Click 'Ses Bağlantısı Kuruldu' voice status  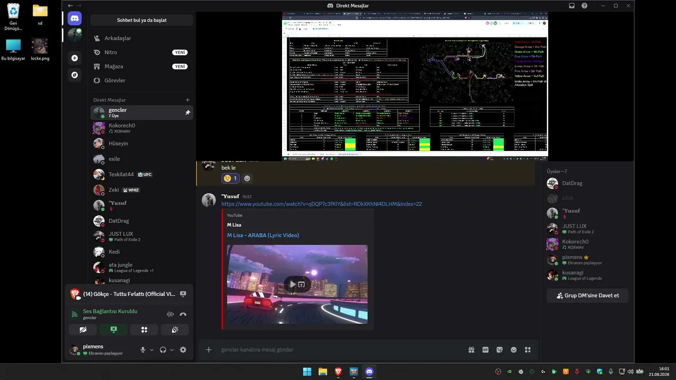[x=110, y=311]
